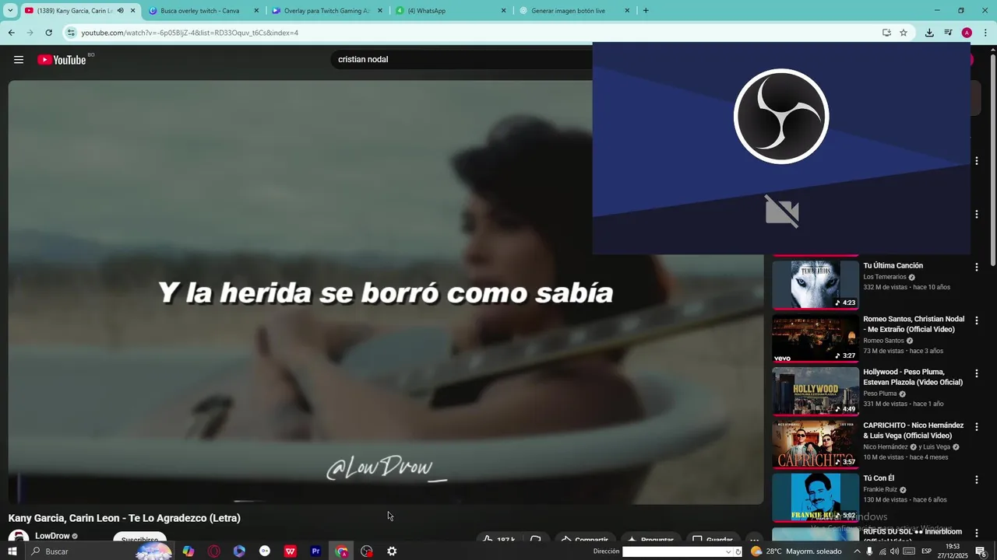The width and height of the screenshot is (997, 560).
Task: Open weather widget showing 28°C
Action: coord(796,551)
